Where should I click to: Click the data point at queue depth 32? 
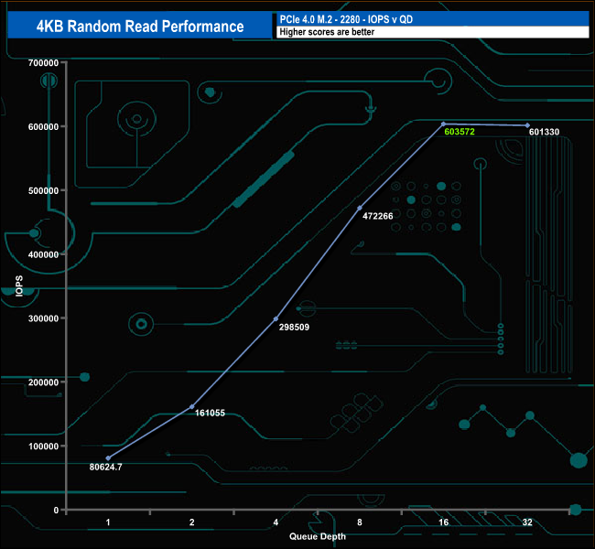[x=527, y=125]
